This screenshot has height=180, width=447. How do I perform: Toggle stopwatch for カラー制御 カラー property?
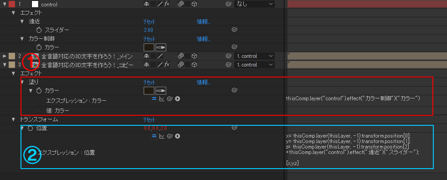tap(39, 47)
